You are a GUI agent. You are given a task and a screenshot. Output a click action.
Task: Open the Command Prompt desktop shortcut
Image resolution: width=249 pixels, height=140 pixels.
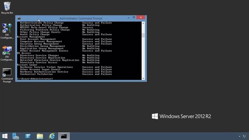(x=7, y=75)
